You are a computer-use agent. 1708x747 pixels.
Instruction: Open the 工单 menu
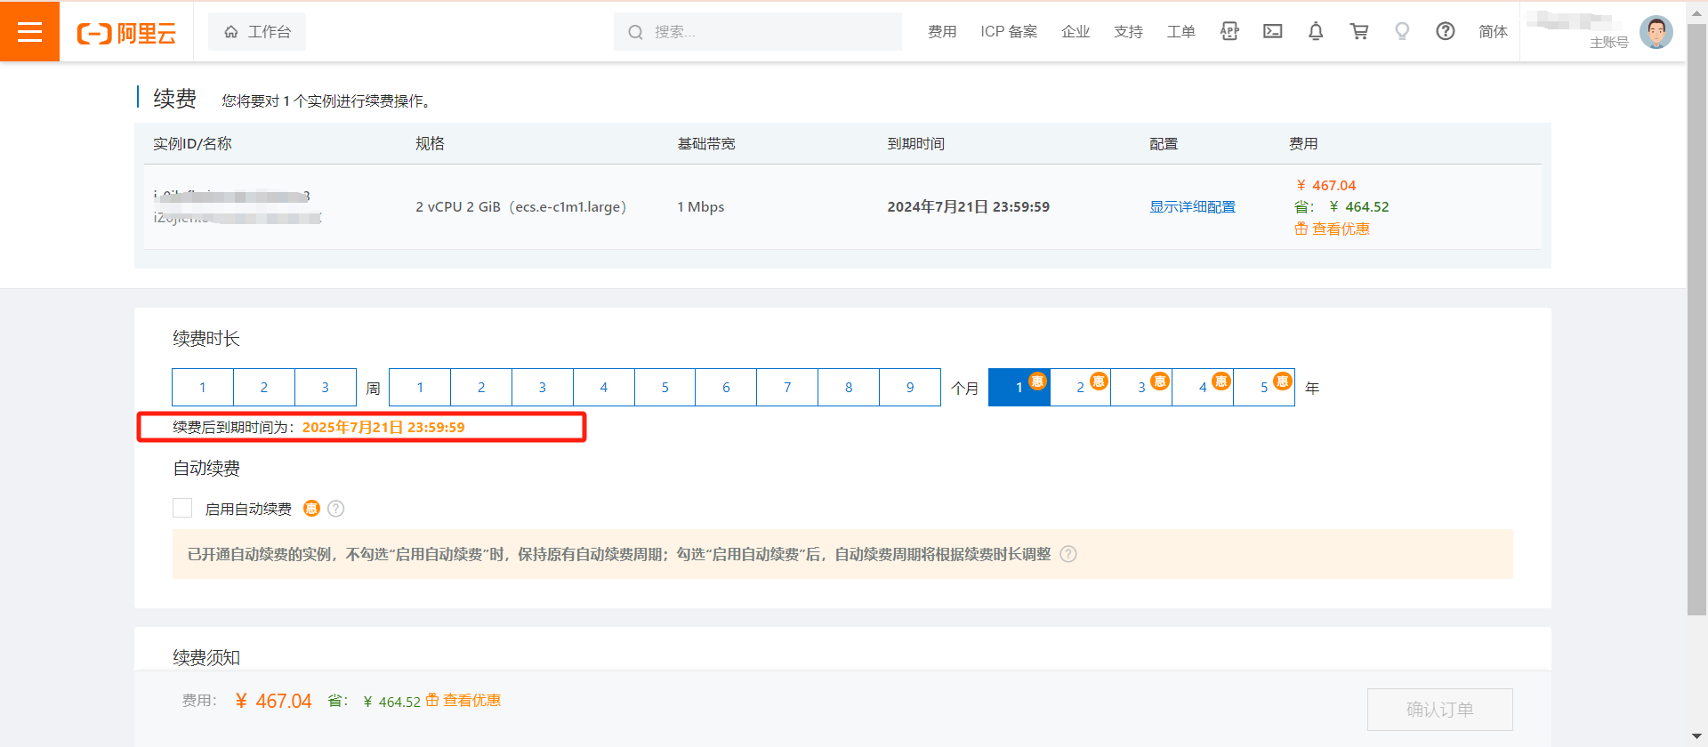1180,32
